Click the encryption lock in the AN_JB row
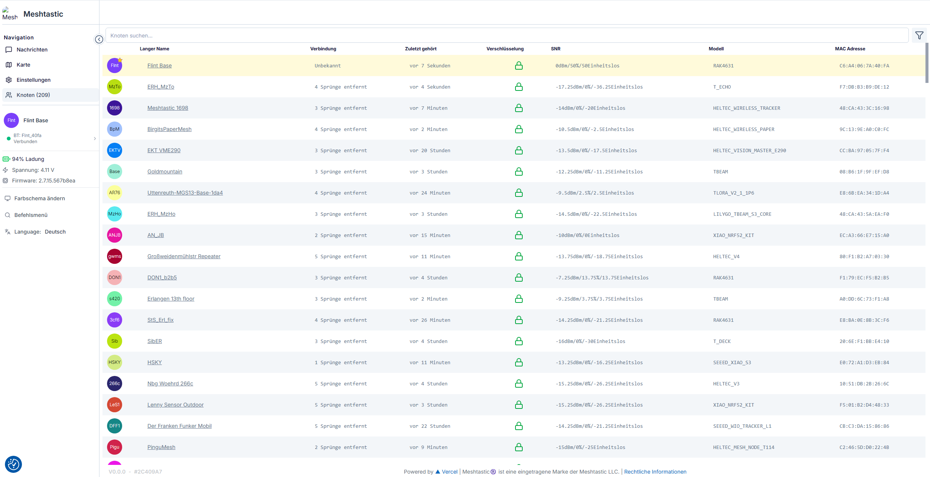Viewport: 930px width, 477px height. click(519, 235)
